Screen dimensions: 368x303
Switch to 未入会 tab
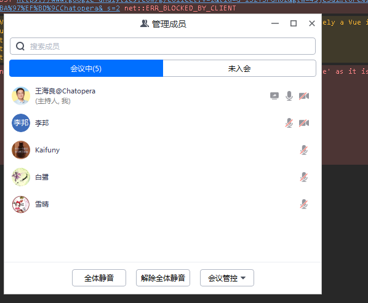click(239, 68)
